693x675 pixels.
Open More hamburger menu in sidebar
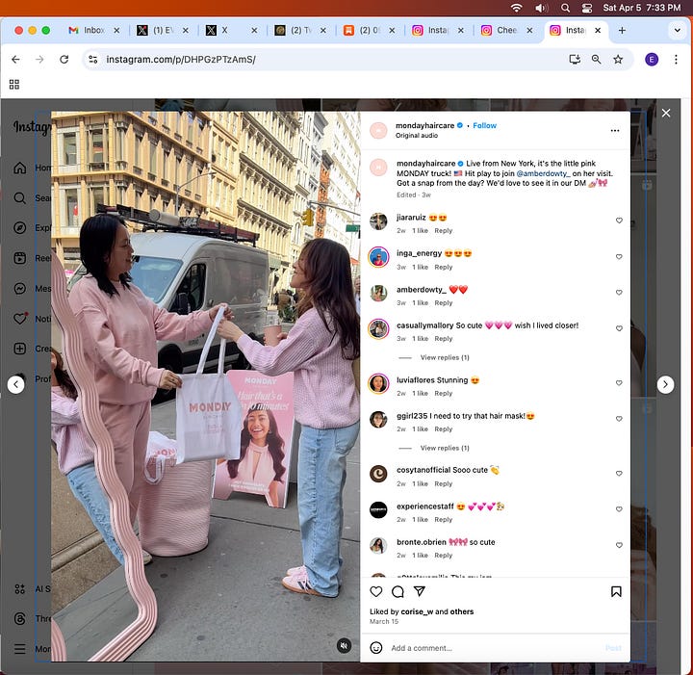tap(19, 649)
